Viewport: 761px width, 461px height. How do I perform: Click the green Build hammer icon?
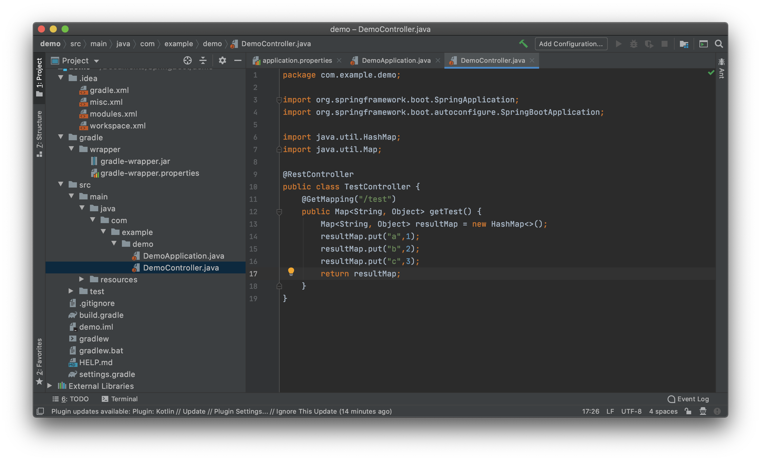pos(523,44)
